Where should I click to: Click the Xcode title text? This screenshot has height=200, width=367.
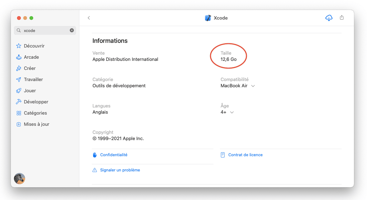[x=221, y=18]
